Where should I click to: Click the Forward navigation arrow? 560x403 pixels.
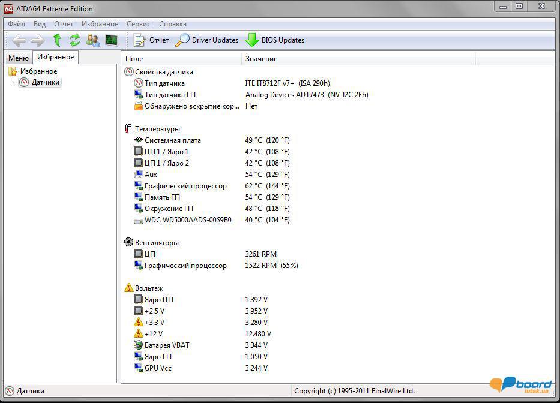coord(37,40)
